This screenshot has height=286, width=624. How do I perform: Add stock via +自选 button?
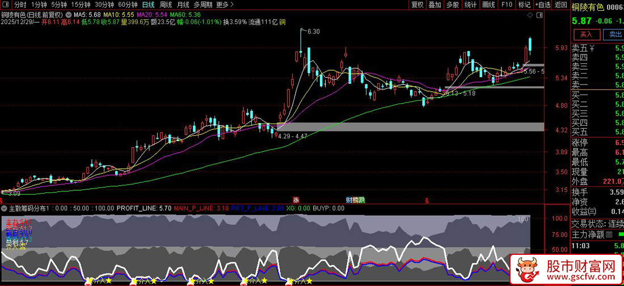click(x=542, y=5)
